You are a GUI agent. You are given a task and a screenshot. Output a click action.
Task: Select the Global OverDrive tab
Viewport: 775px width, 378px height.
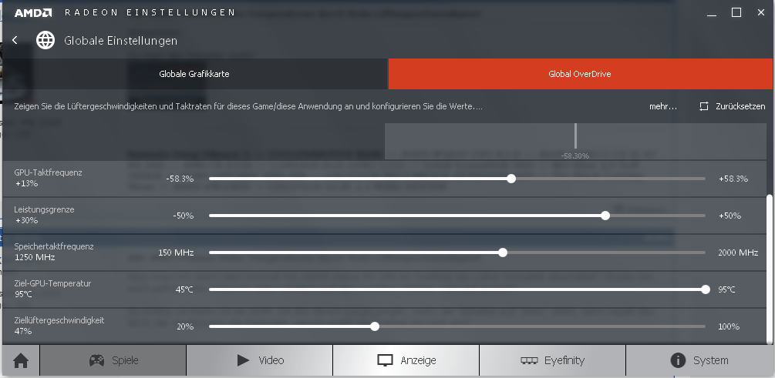580,74
